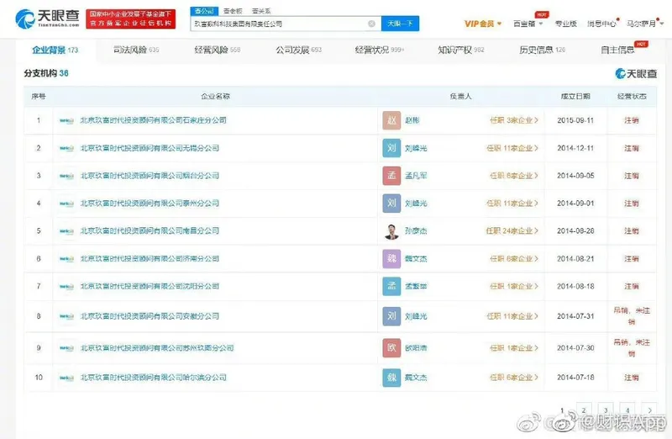Screen dimensions: 672x439
Task: Open the 南昌分公司 company link
Action: [x=150, y=231]
